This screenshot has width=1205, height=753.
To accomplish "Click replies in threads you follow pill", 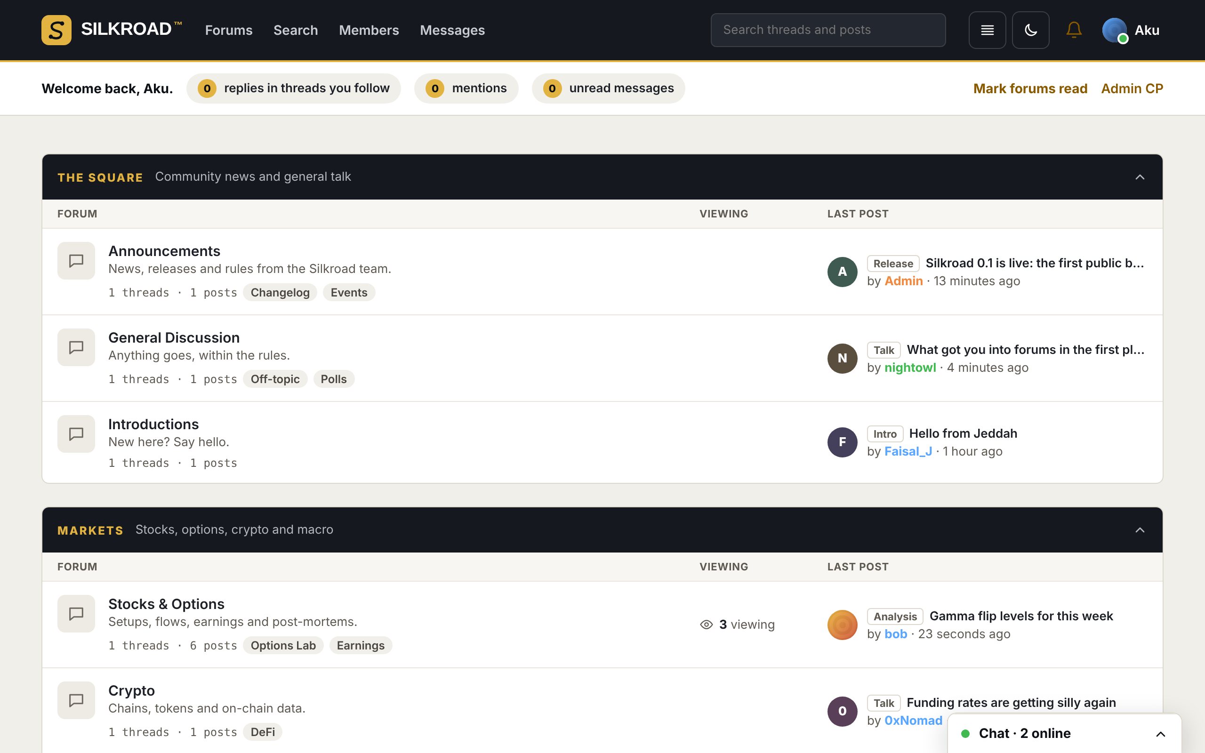I will click(293, 88).
